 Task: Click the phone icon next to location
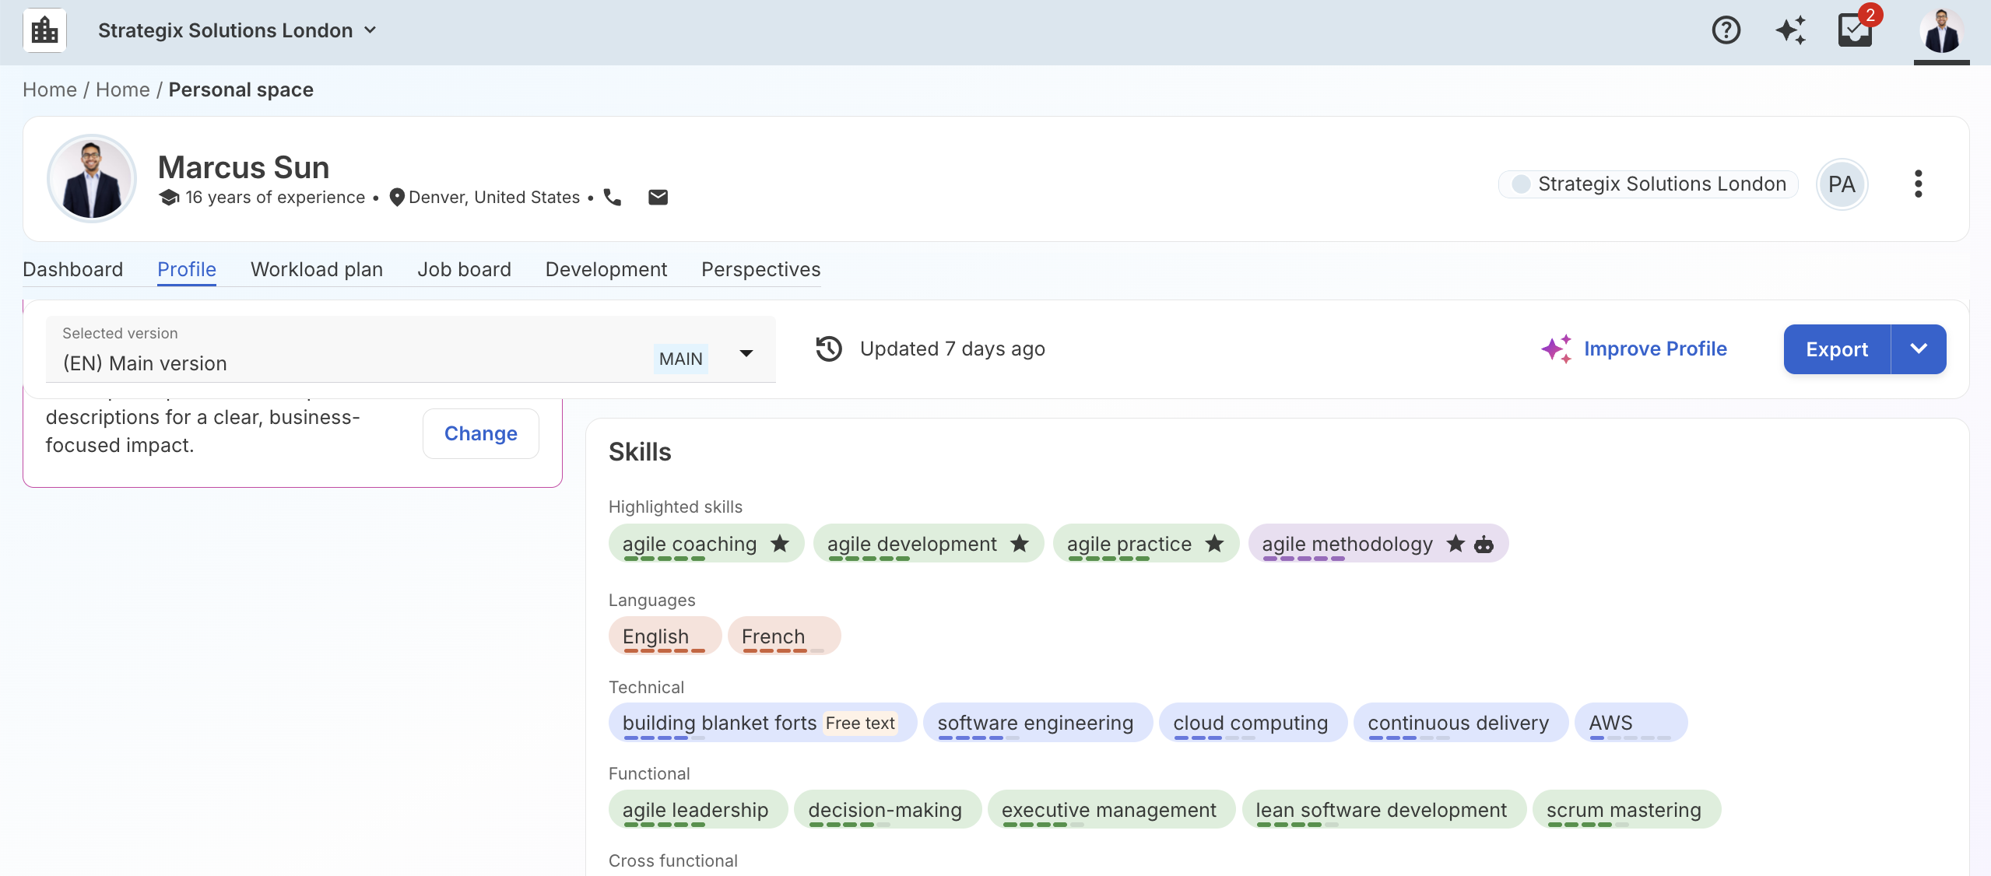[613, 198]
